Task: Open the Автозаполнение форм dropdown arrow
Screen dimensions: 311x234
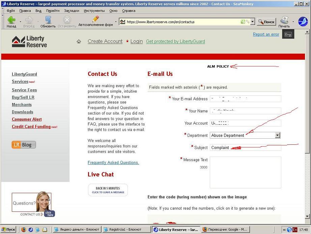Action: (x=116, y=21)
